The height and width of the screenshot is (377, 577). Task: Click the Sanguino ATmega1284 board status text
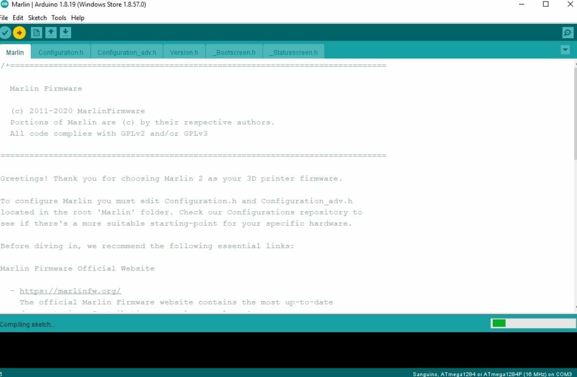492,374
